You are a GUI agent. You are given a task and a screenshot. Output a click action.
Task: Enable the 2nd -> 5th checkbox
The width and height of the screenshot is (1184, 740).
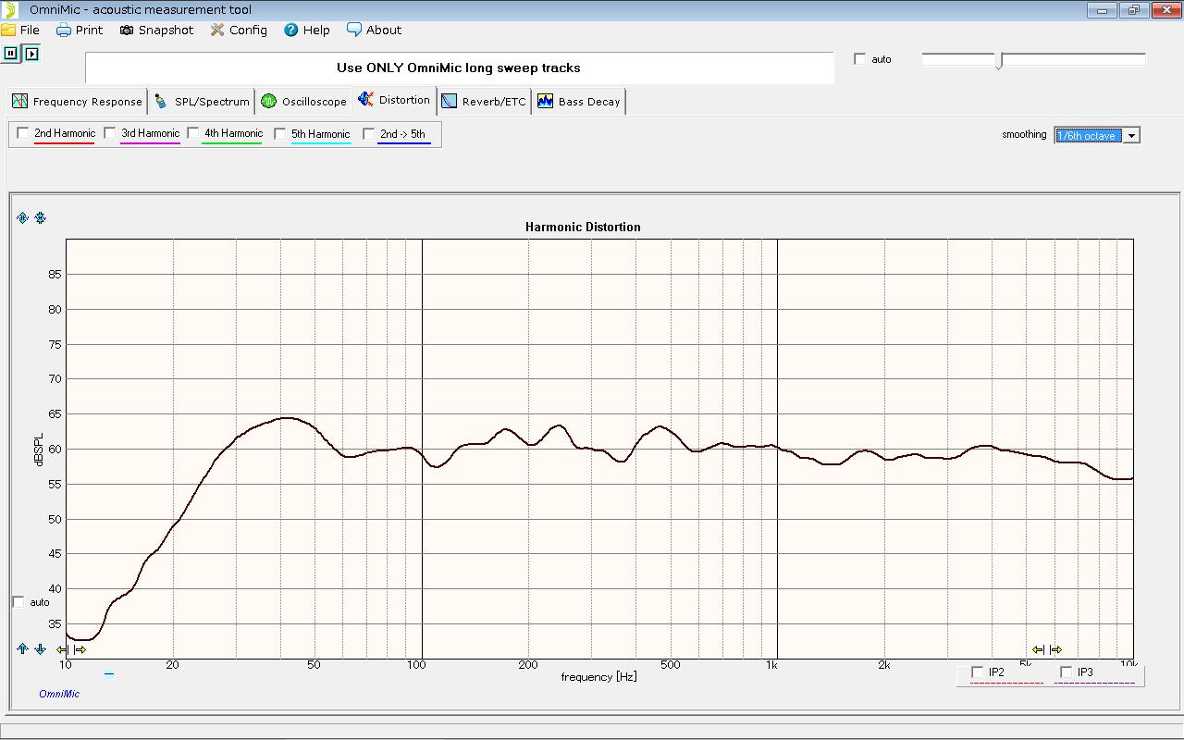click(x=368, y=134)
